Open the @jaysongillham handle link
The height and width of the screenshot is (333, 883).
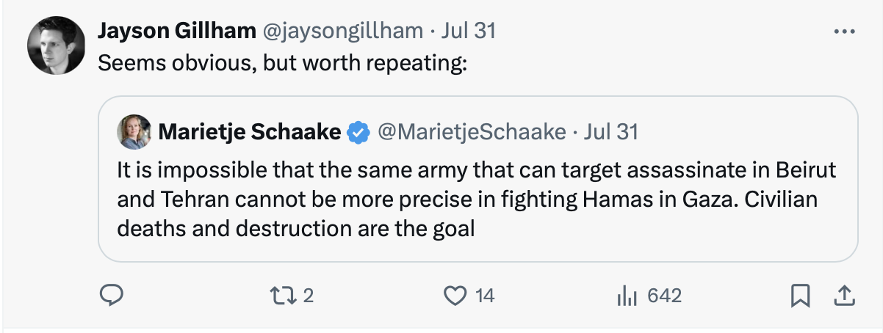(x=342, y=30)
